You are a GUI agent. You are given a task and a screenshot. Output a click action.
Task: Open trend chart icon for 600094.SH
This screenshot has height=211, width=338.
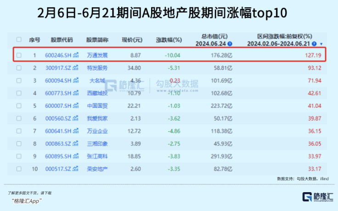76,80
